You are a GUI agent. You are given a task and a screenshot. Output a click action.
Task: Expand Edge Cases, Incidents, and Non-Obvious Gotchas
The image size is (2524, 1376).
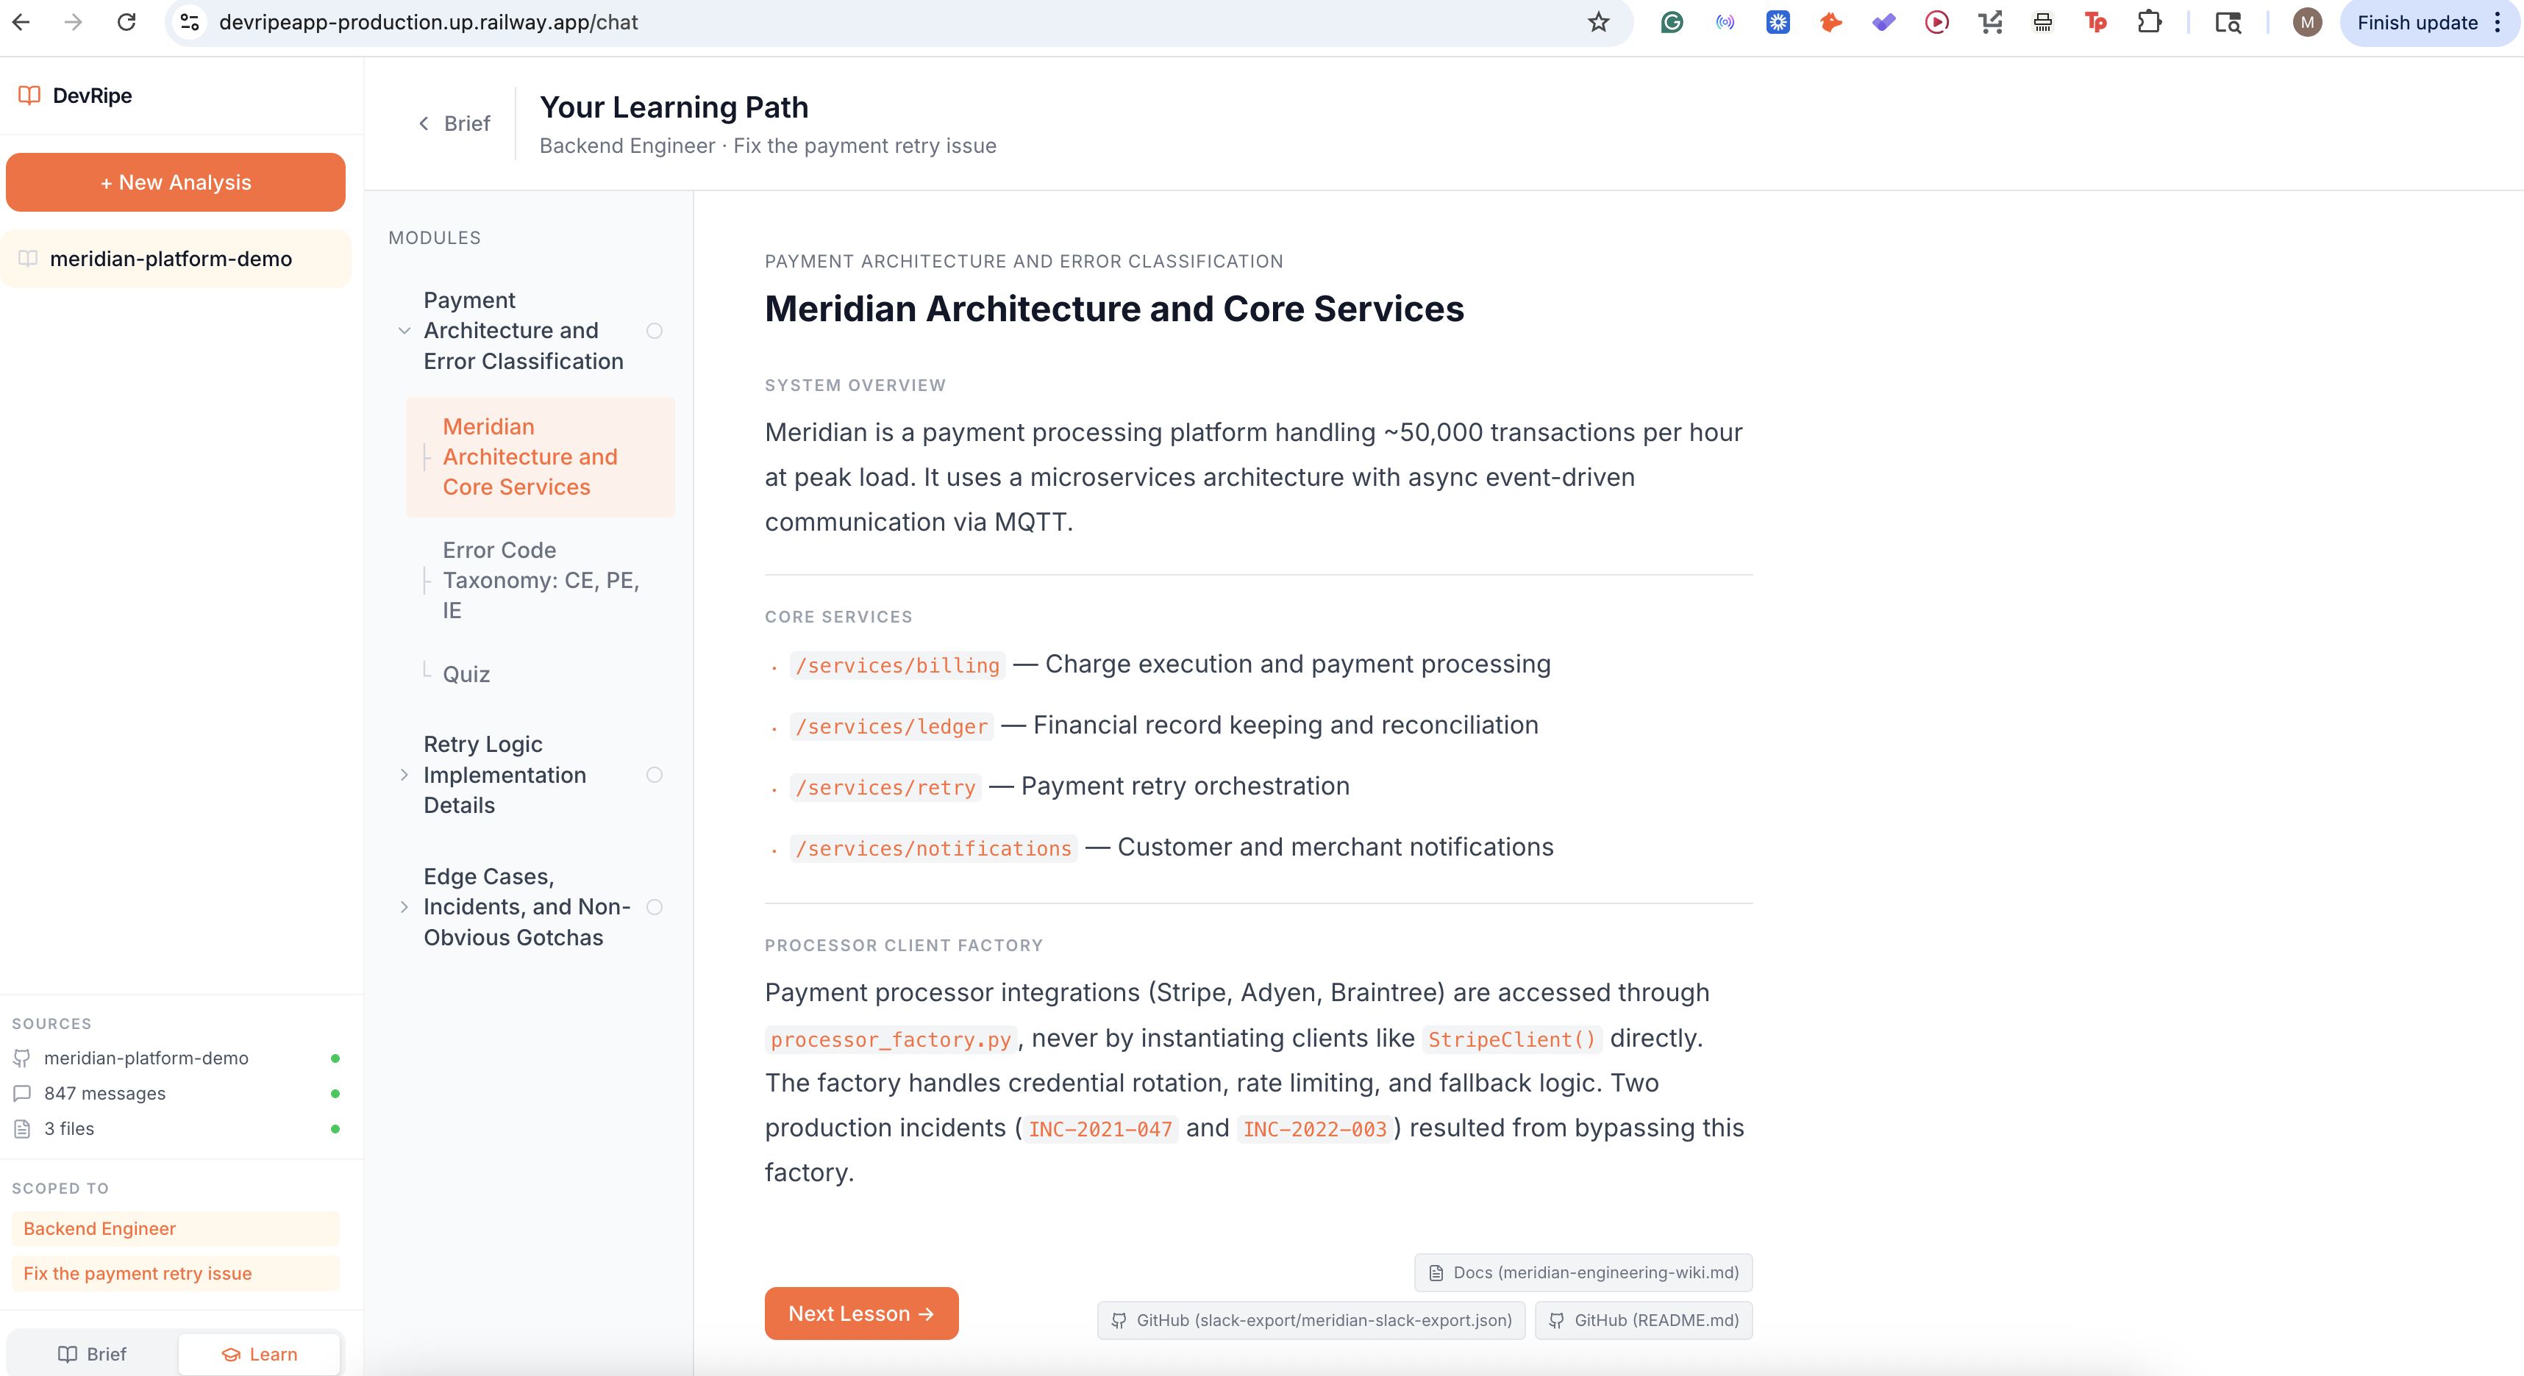[404, 907]
